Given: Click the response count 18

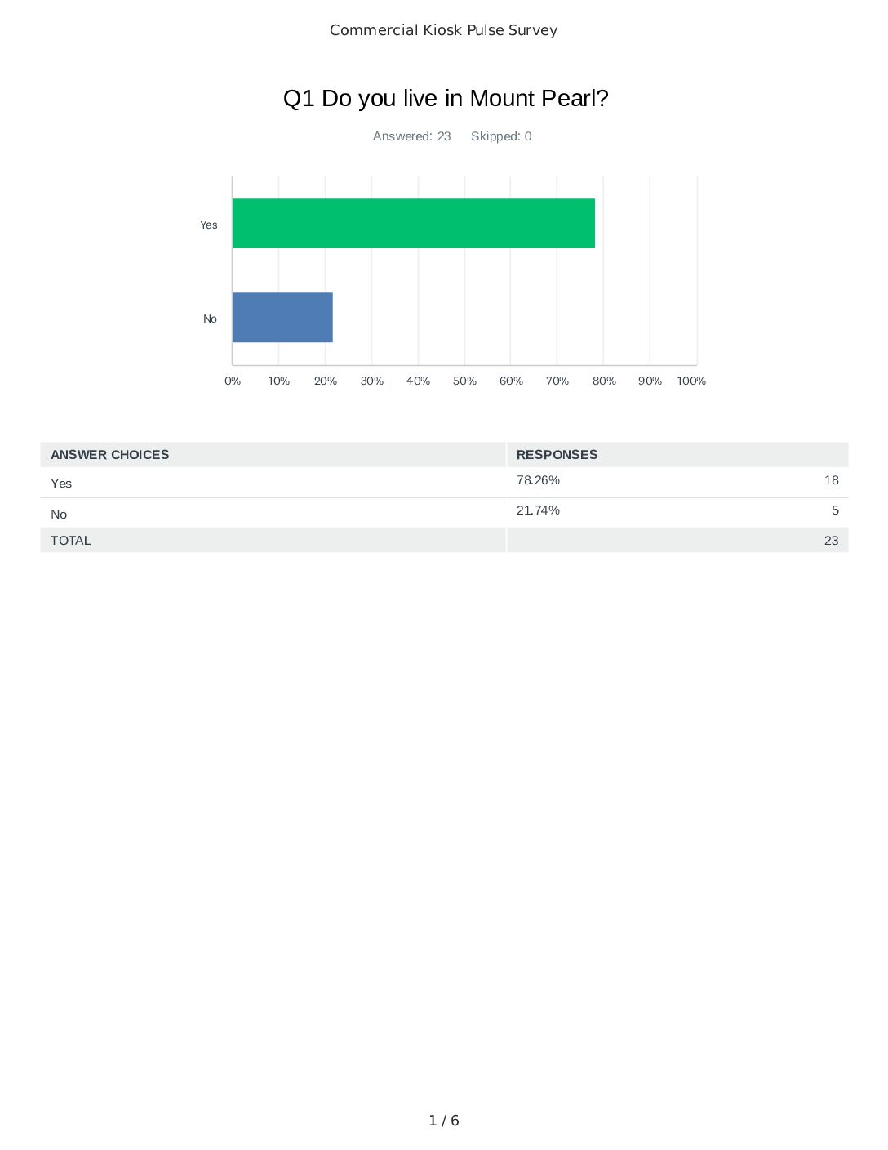Looking at the screenshot, I should [831, 480].
